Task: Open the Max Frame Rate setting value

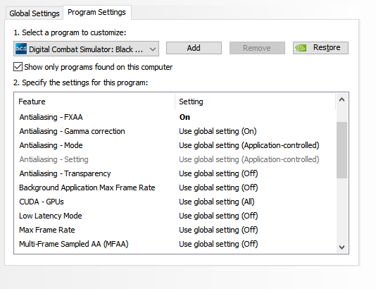Action: [218, 230]
